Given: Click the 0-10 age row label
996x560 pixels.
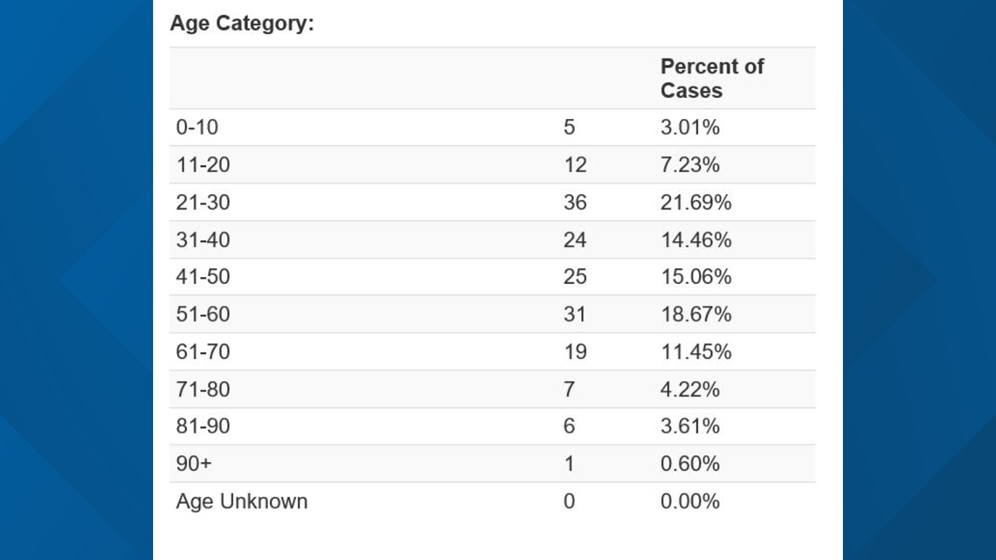Looking at the screenshot, I should pos(197,127).
